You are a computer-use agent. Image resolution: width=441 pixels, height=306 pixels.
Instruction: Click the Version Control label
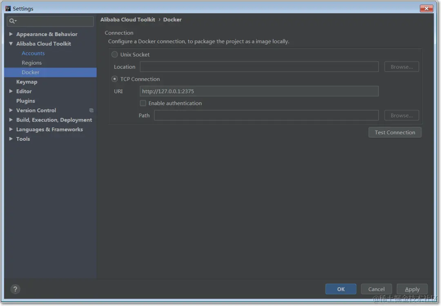36,110
